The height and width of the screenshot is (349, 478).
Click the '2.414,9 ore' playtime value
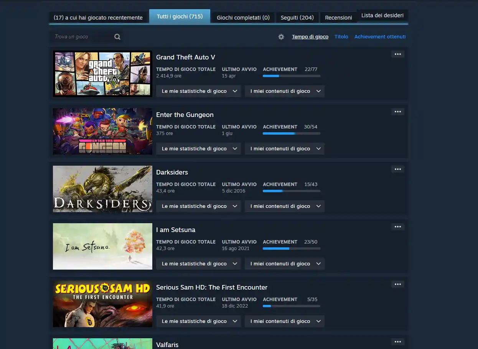(x=169, y=76)
